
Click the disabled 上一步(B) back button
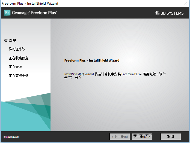(x=120, y=137)
